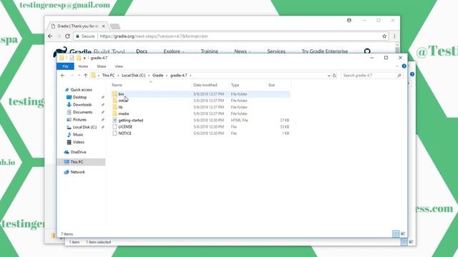The image size is (458, 257).
Task: Open the File ribbon tab
Action: 65,66
